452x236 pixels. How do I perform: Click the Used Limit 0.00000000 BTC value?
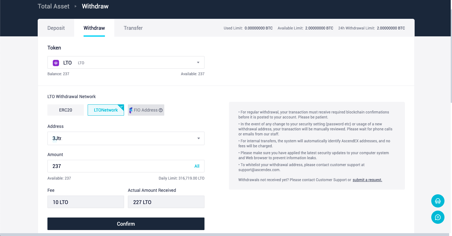tap(259, 28)
